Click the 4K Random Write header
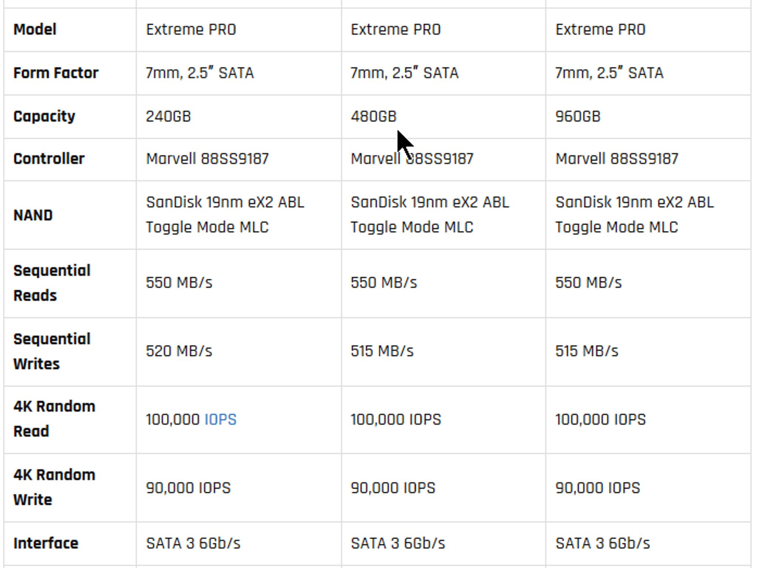This screenshot has width=757, height=568. (54, 487)
